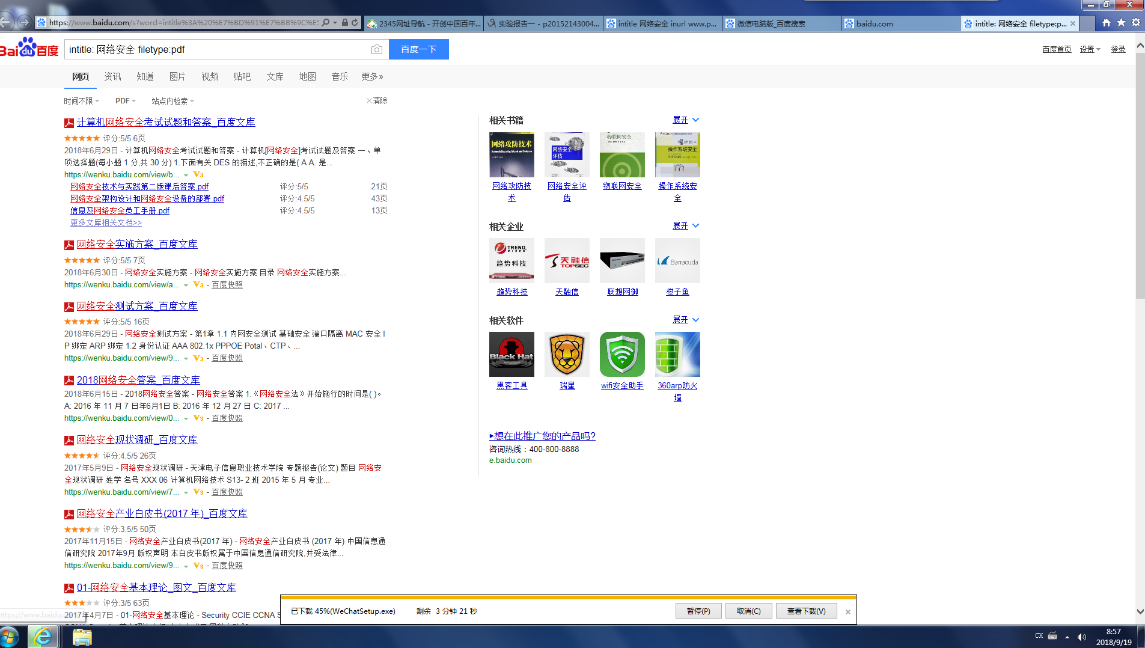
Task: Expand the 相关企业 section with 展开
Action: click(x=686, y=226)
